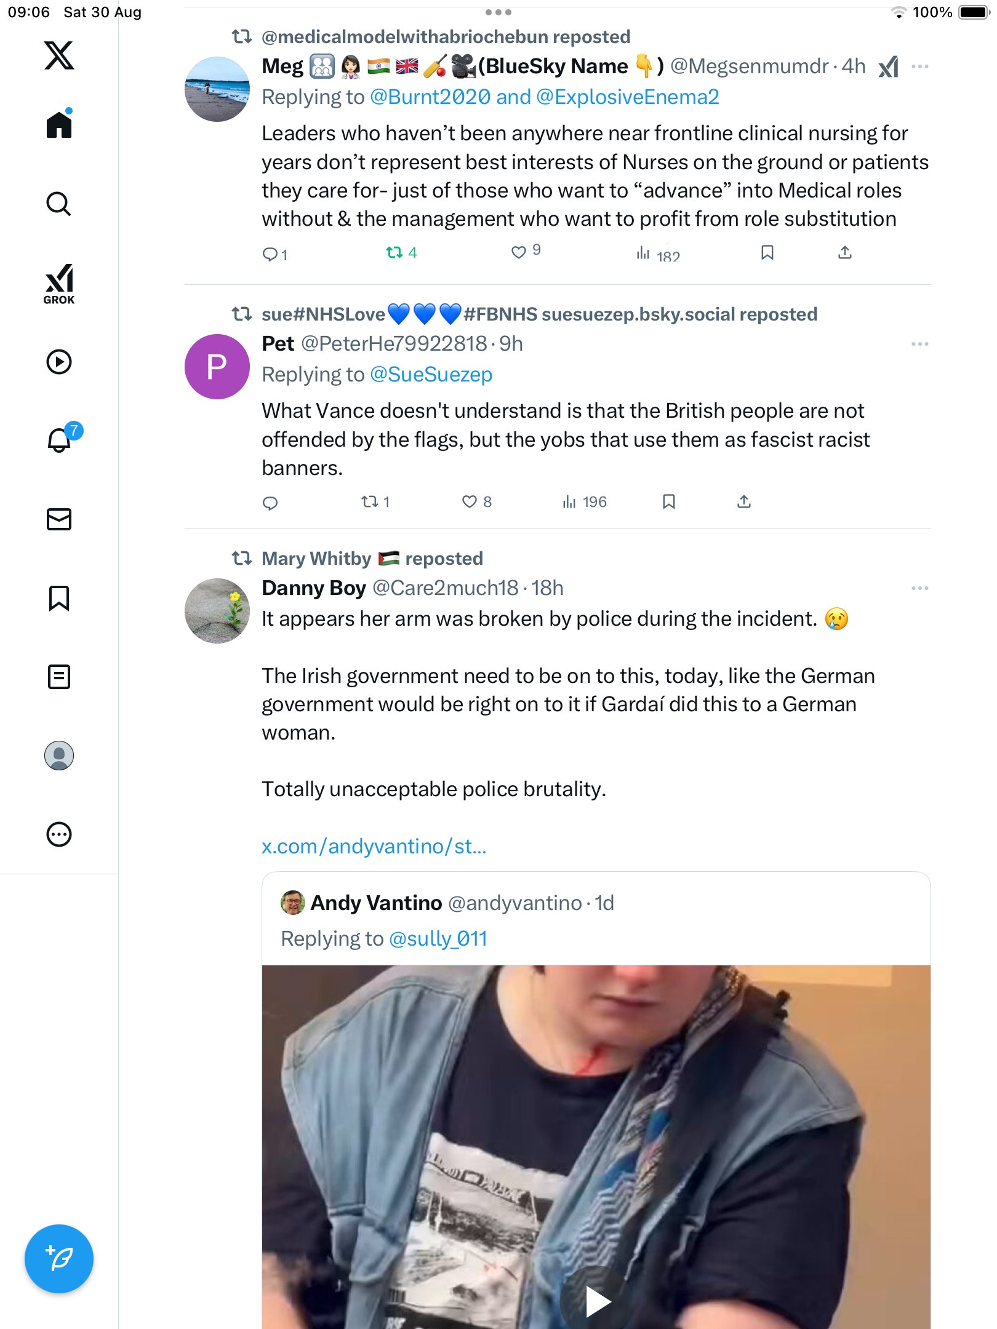Tap the compose new post button

59,1259
